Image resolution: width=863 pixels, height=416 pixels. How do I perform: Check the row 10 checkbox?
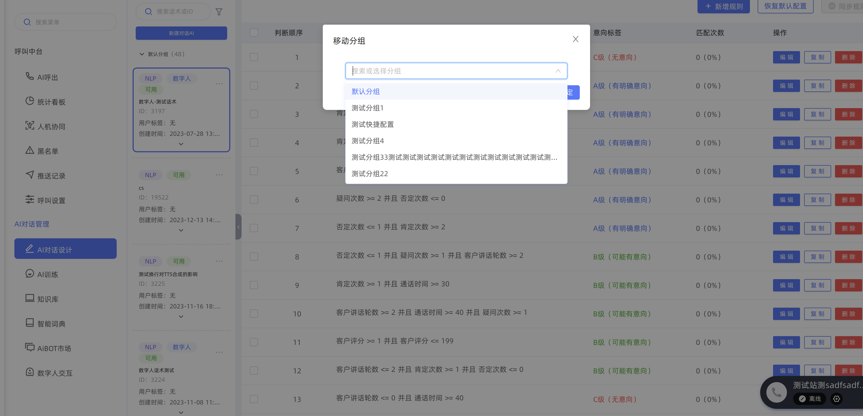254,314
